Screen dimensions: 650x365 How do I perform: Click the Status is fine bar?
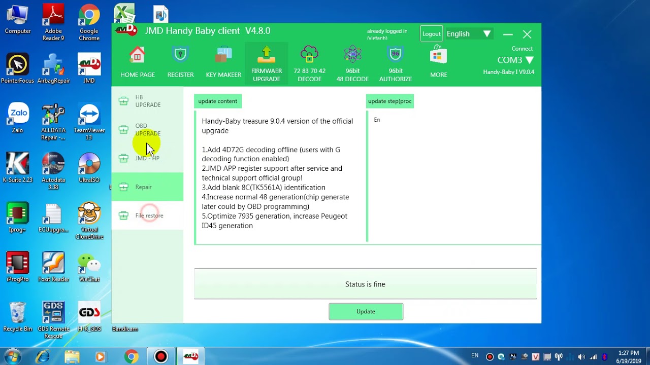click(365, 284)
